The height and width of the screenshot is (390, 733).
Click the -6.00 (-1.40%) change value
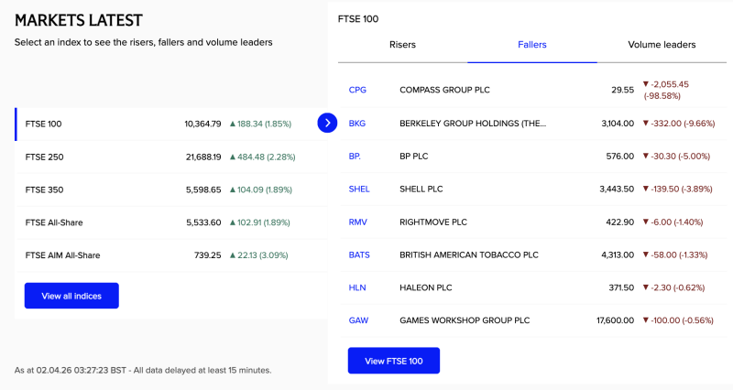click(x=673, y=222)
